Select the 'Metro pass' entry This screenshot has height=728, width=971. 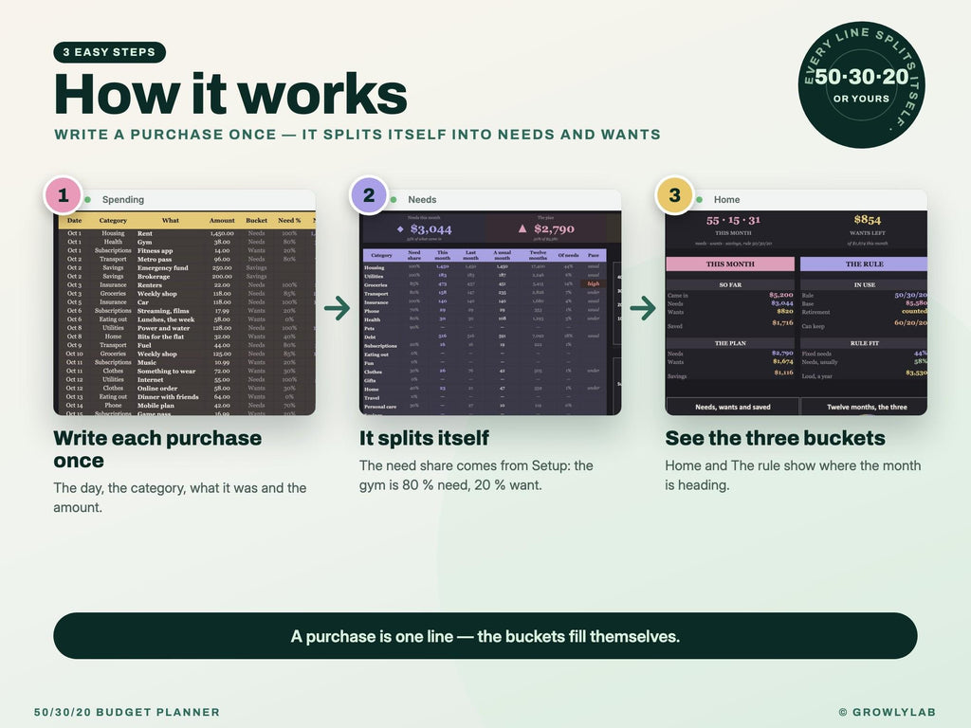(155, 260)
